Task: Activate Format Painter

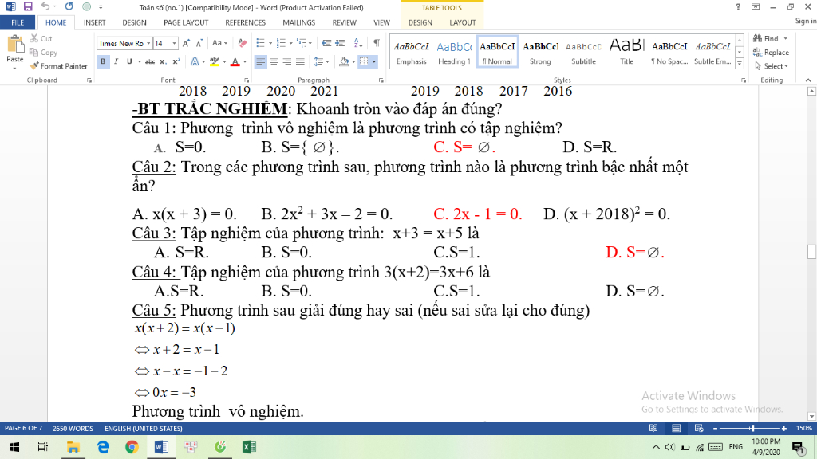Action: pos(58,66)
